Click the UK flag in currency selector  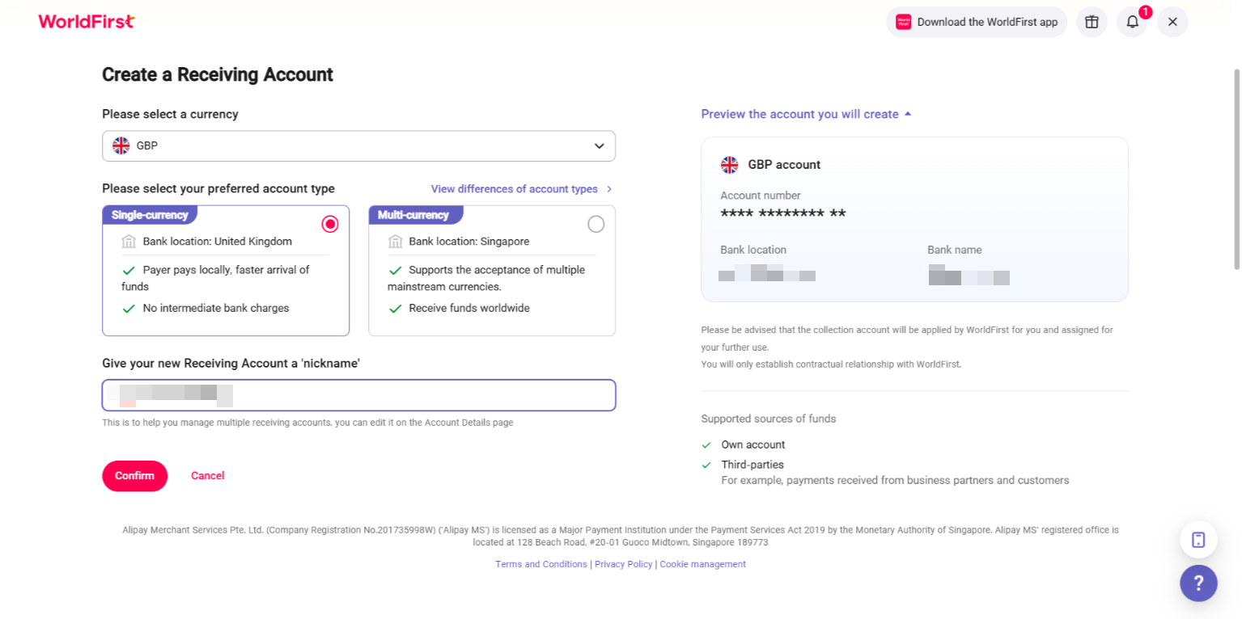[121, 146]
